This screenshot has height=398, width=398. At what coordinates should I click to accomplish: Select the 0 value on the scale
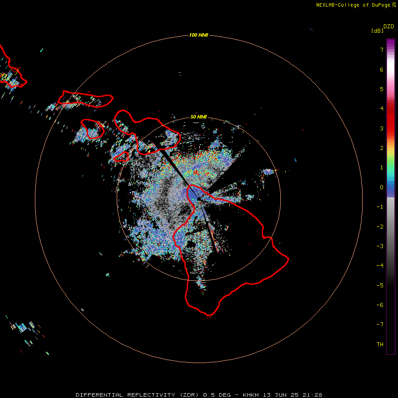pyautogui.click(x=382, y=188)
